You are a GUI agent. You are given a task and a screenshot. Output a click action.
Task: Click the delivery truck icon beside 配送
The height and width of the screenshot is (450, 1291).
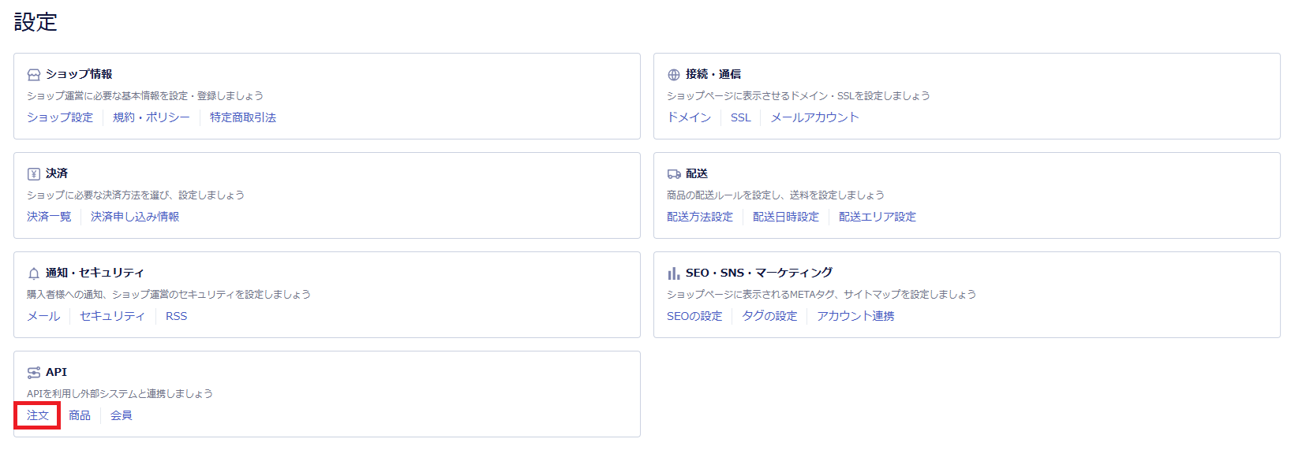tap(673, 174)
